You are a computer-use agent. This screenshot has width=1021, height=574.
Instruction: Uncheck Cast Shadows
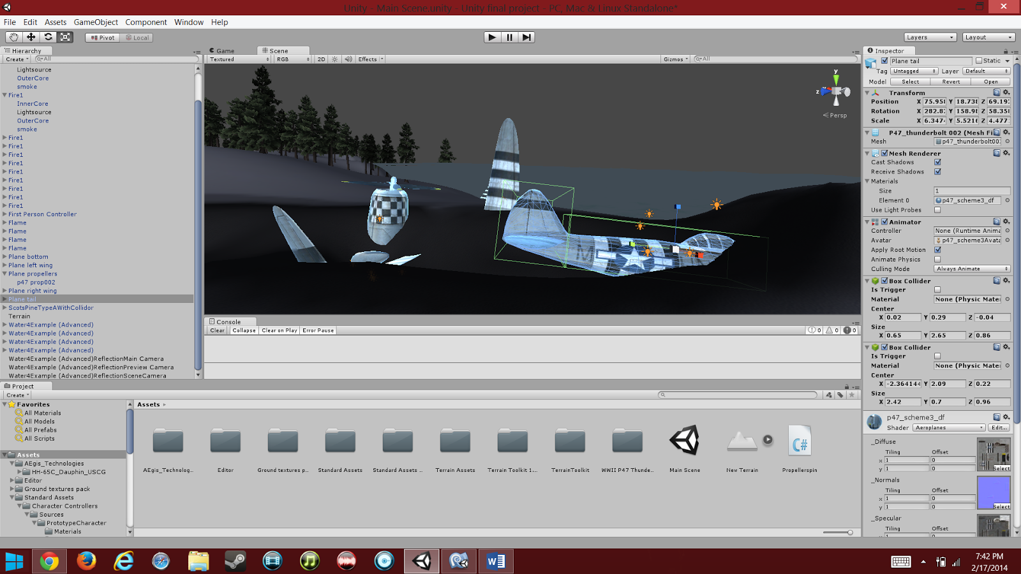937,162
